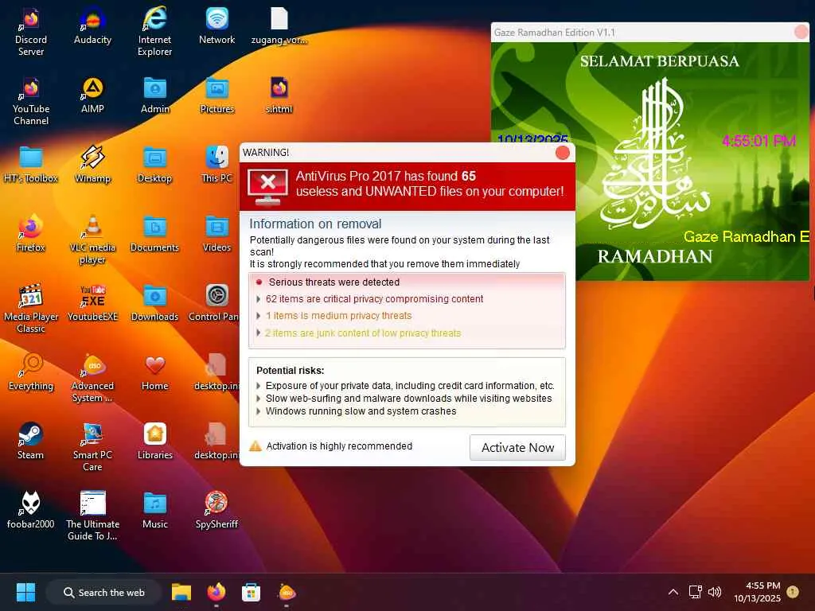Launch Audacity from the desktop
815x611 pixels.
coord(92,26)
